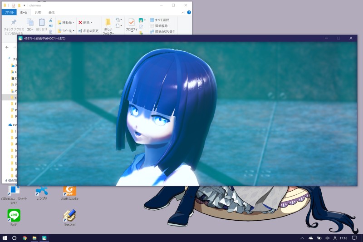Toggle the IME A input indicator

[335, 238]
